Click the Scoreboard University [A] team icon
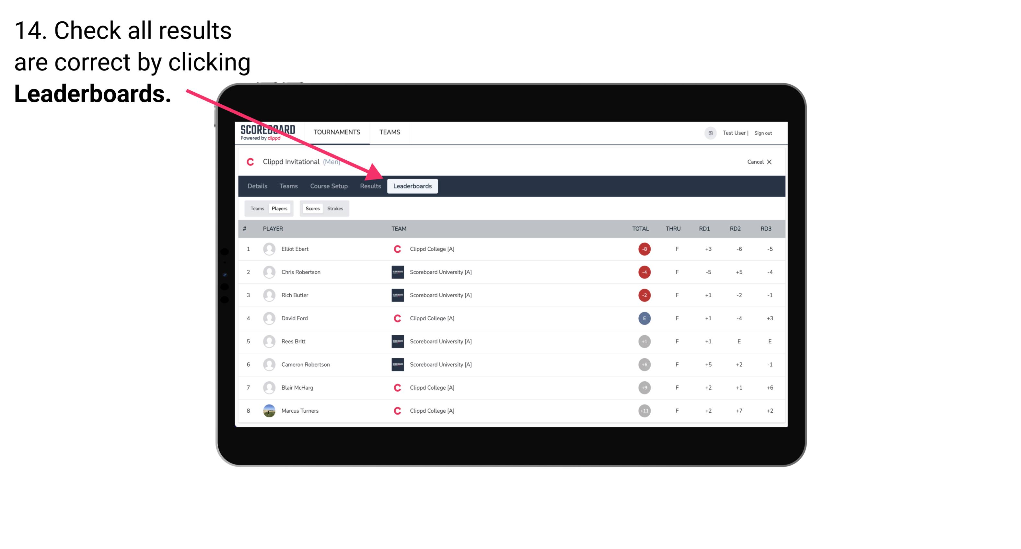1021x549 pixels. [396, 272]
